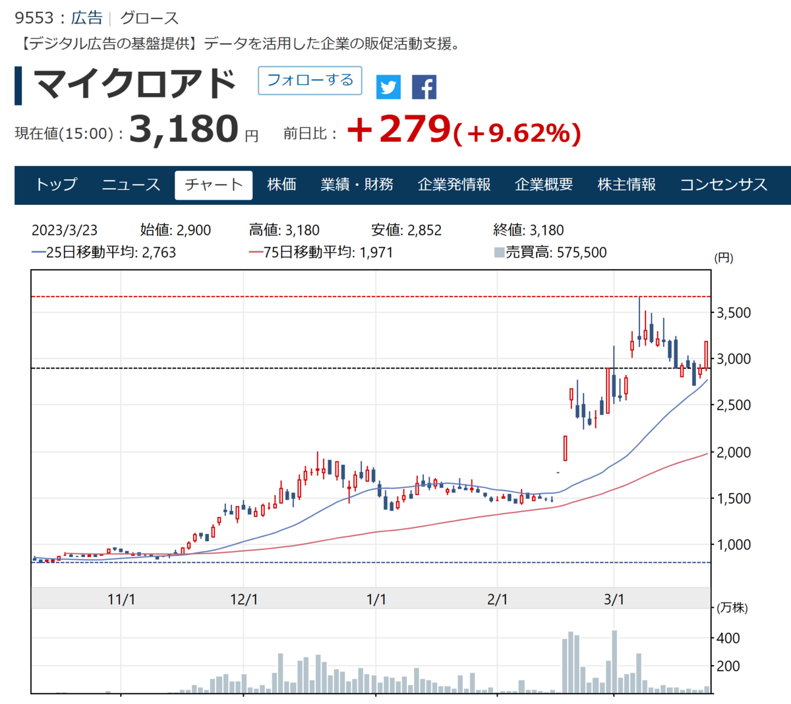Viewport: 791px width, 704px height.
Task: Click the 200 volume axis label
Action: pyautogui.click(x=728, y=666)
